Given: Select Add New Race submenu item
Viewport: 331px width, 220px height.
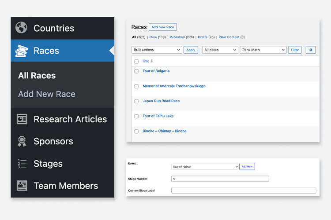Looking at the screenshot, I should (47, 94).
